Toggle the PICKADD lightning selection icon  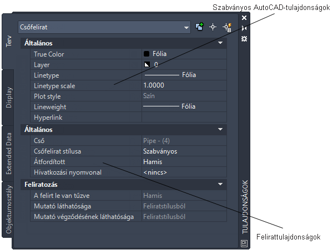click(227, 27)
